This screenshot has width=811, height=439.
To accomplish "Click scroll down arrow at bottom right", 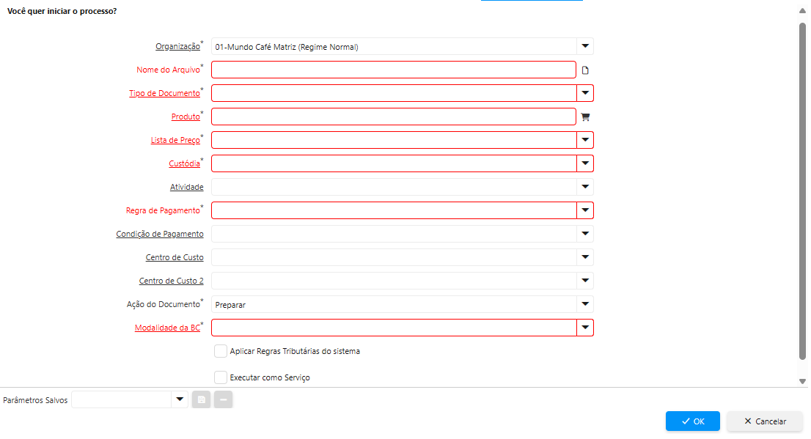I will [x=803, y=381].
